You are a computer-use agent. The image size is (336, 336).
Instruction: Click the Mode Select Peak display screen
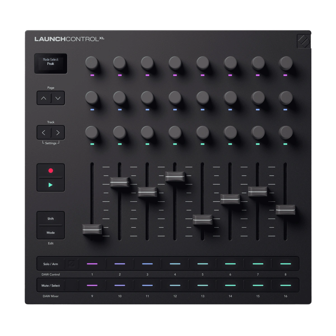[51, 64]
